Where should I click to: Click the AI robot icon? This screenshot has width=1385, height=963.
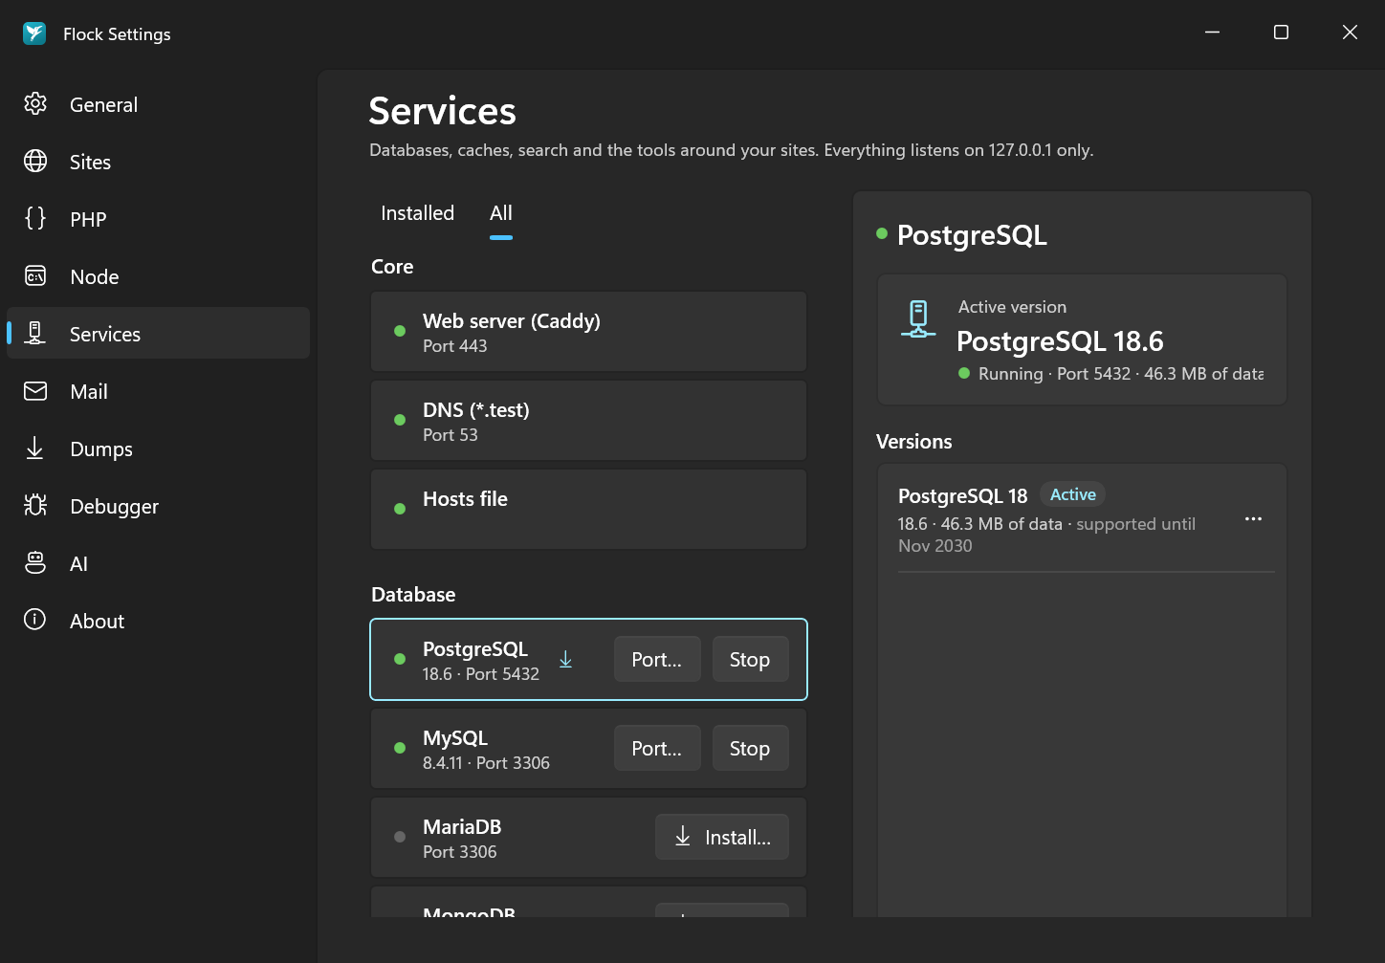(35, 562)
